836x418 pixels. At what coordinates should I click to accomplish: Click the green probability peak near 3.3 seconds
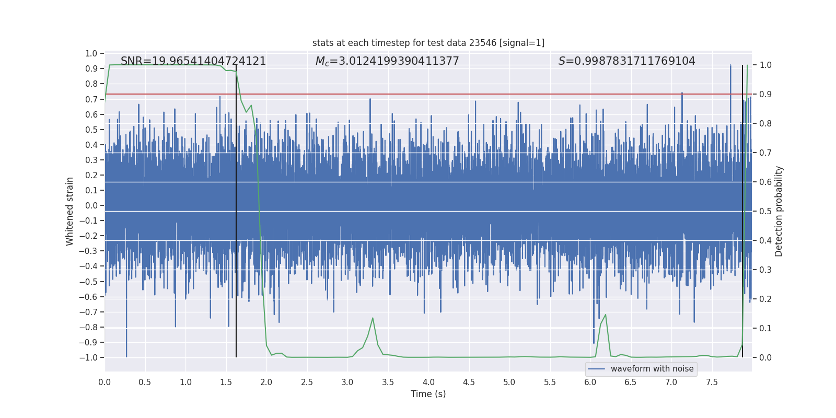click(373, 318)
